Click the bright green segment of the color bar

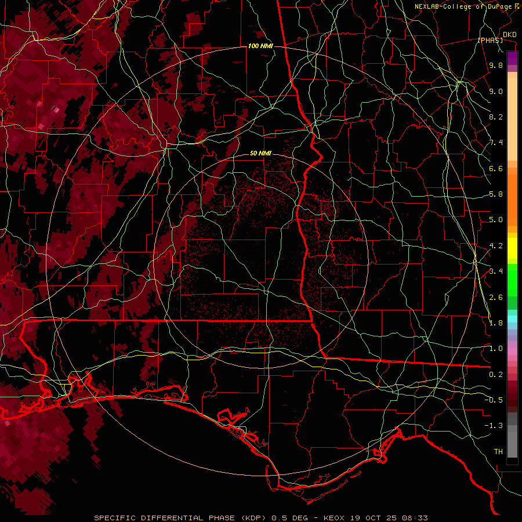512,280
